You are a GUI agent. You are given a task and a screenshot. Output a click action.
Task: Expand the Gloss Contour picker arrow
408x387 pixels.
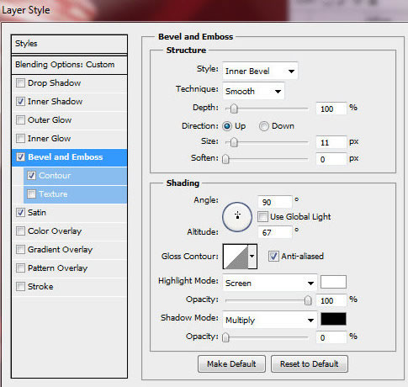252,257
